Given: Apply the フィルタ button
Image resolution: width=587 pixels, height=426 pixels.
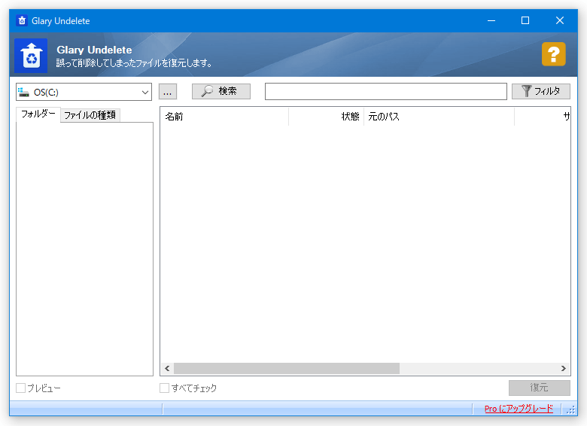Looking at the screenshot, I should pyautogui.click(x=541, y=91).
